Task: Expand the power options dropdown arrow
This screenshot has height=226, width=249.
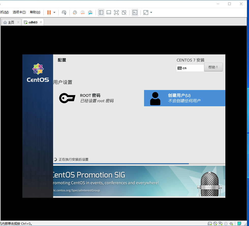Action: (54, 12)
